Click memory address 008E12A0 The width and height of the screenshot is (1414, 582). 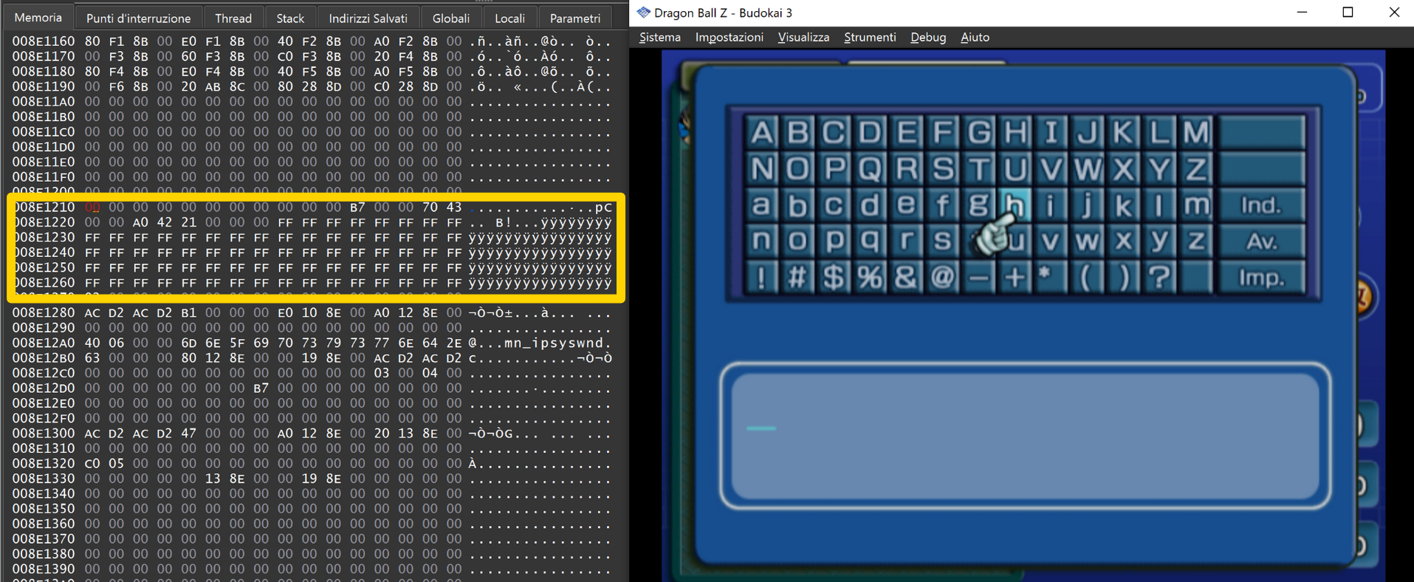tap(44, 343)
